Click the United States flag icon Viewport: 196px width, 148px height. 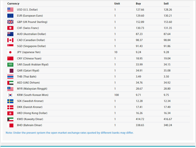(10, 10)
